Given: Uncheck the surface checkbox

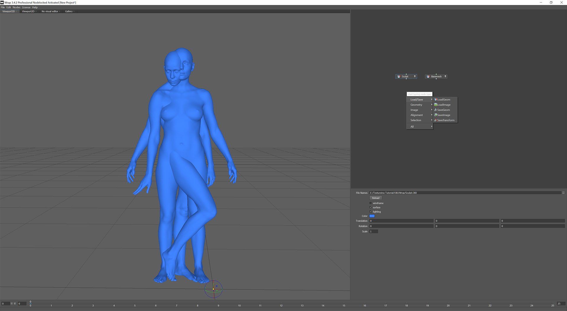Looking at the screenshot, I should click(371, 207).
